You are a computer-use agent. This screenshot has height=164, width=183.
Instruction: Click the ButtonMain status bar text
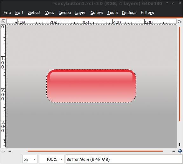(88, 159)
